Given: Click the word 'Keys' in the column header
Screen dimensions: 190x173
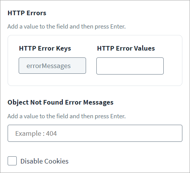Looking at the screenshot, I should (x=64, y=49).
